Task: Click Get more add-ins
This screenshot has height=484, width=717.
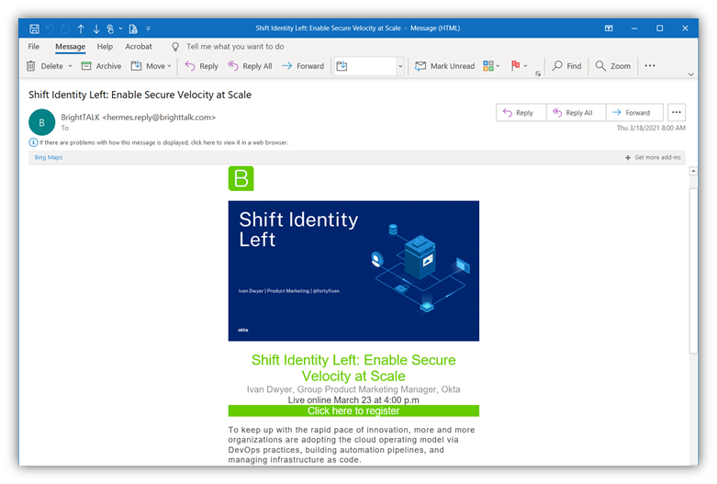Action: tap(653, 157)
